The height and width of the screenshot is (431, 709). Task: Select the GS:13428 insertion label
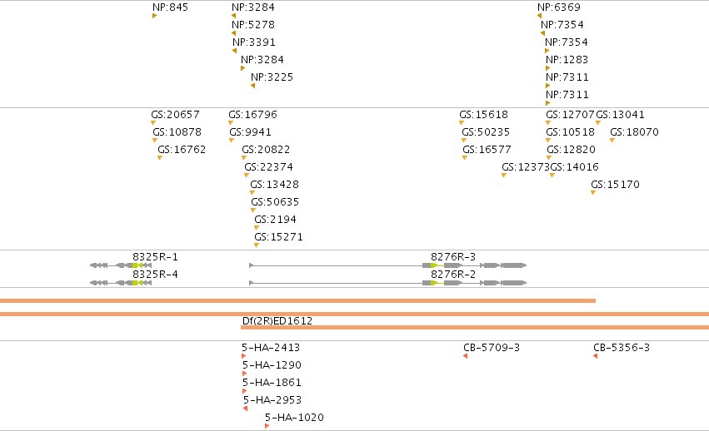(274, 185)
